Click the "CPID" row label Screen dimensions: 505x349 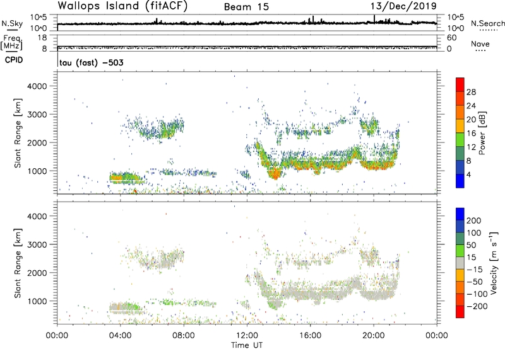[14, 60]
